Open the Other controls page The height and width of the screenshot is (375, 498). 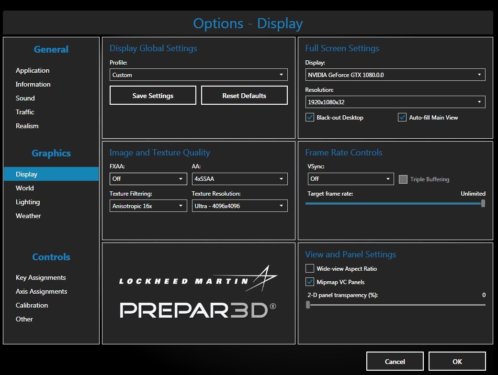pyautogui.click(x=24, y=319)
